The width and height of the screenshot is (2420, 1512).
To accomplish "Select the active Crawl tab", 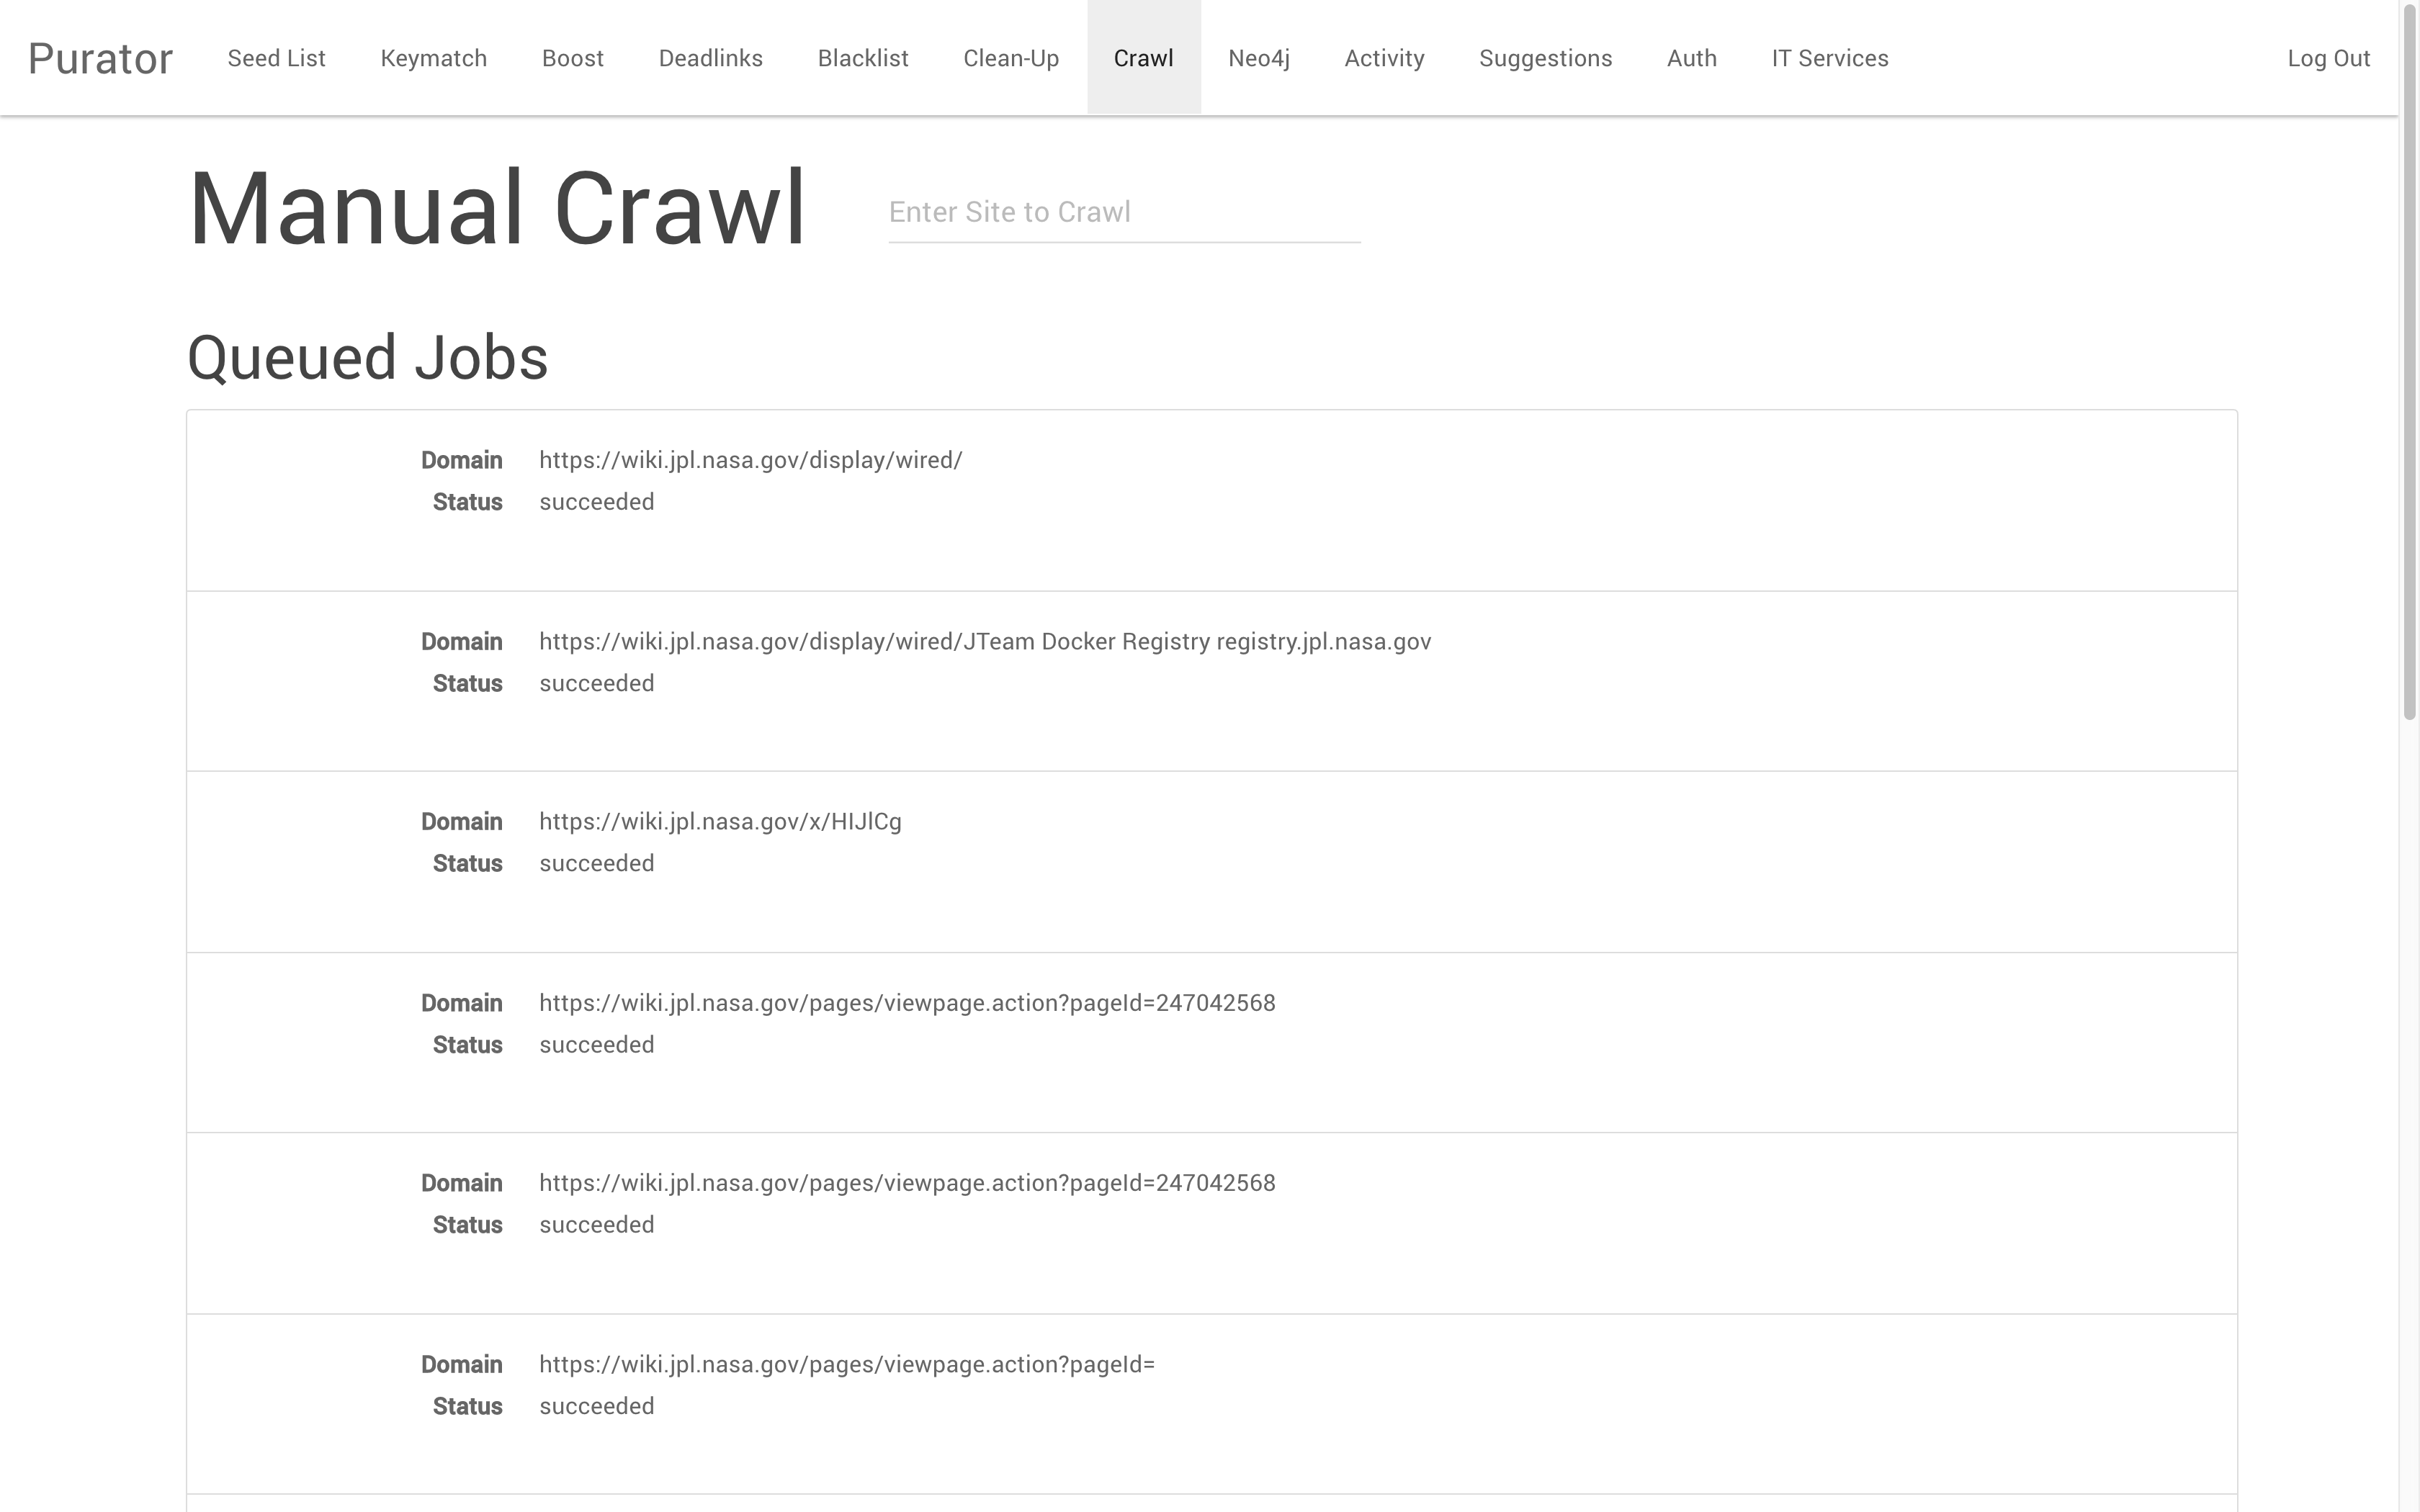I will pos(1143,58).
